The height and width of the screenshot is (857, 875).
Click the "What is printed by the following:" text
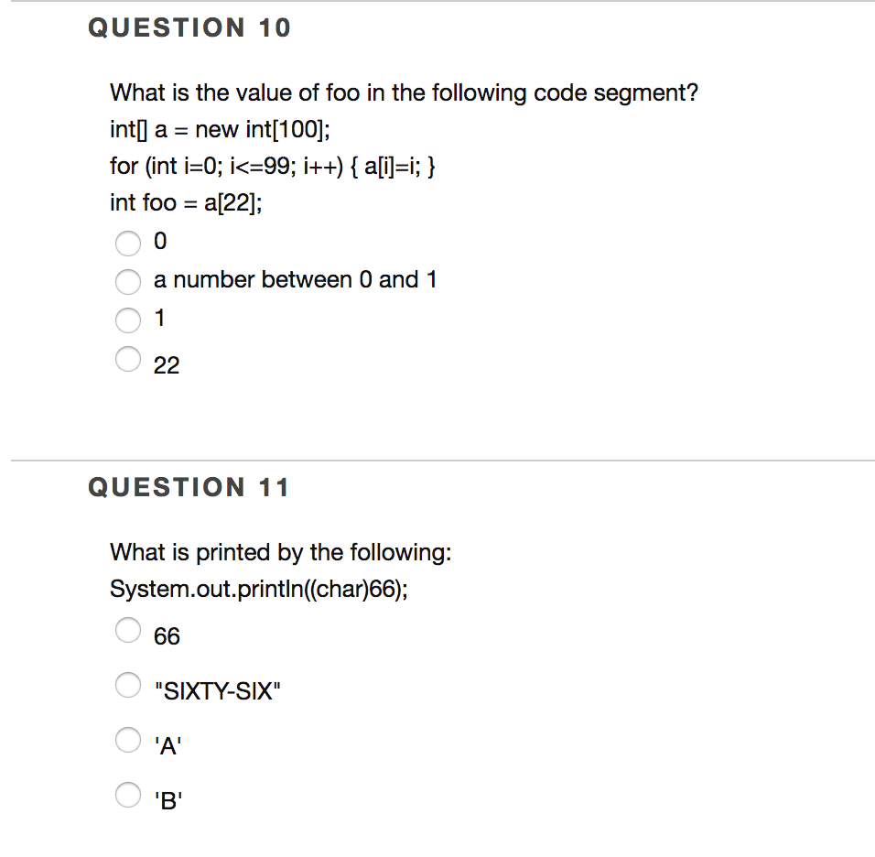pyautogui.click(x=280, y=552)
